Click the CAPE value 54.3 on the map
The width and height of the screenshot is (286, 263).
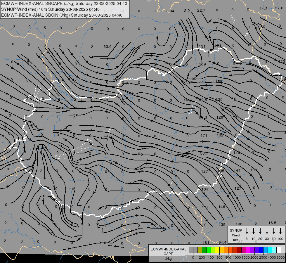203,118
